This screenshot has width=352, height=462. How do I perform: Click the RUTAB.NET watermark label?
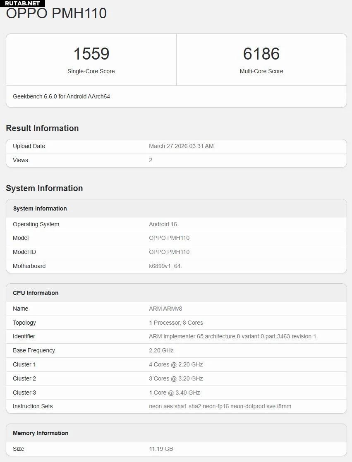pyautogui.click(x=22, y=3)
